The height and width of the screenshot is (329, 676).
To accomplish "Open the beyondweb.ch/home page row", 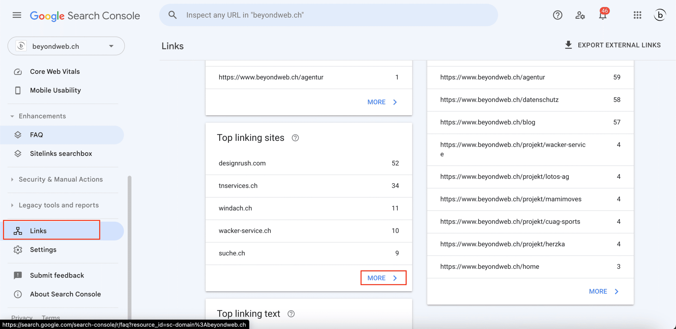I will pos(530,267).
